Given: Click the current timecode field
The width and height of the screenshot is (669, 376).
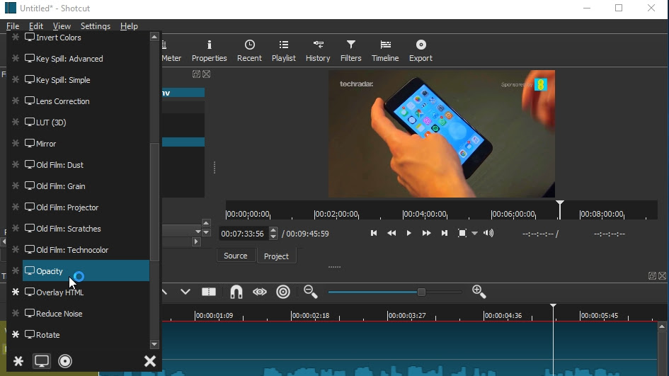Looking at the screenshot, I should (x=244, y=234).
